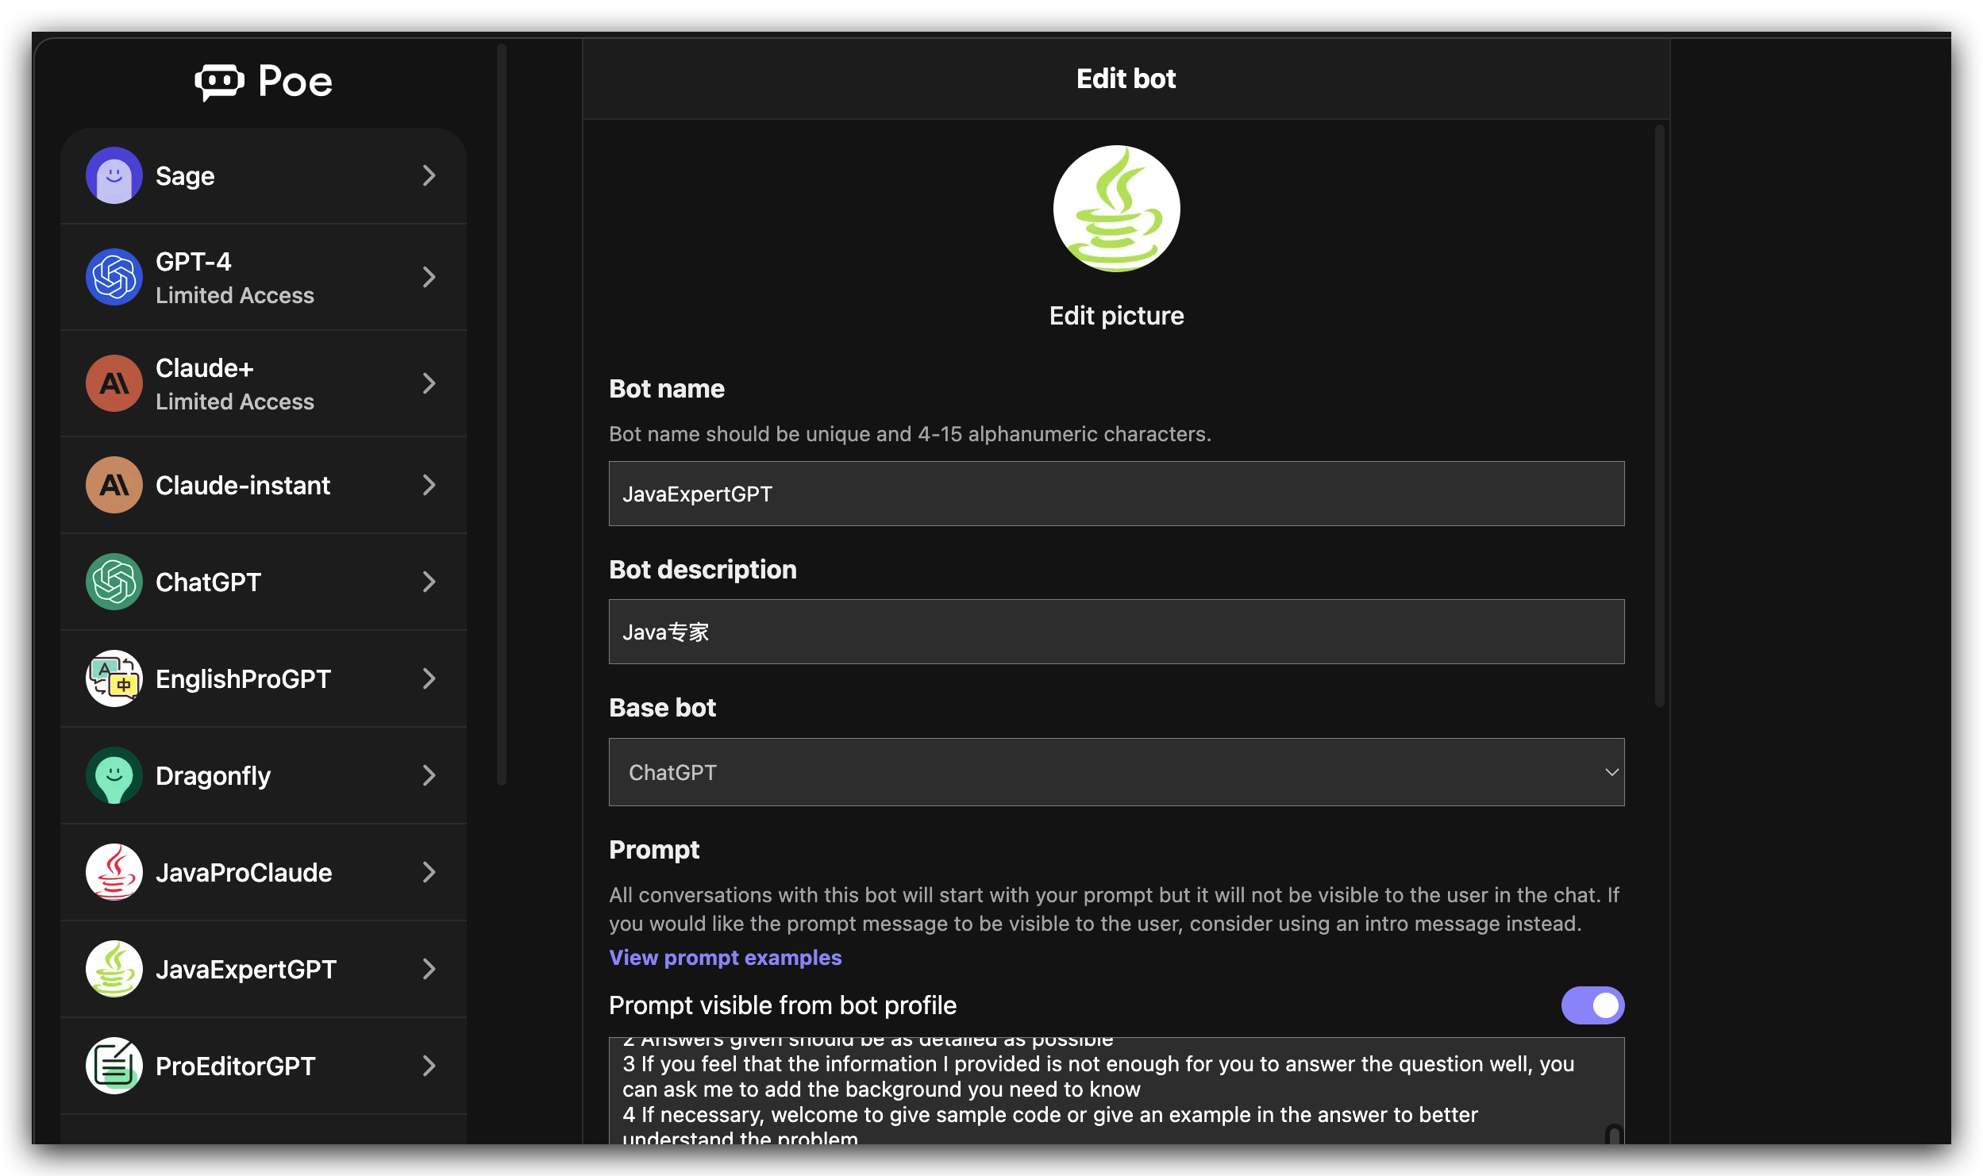The width and height of the screenshot is (1983, 1176).
Task: Expand the JavaExpertGPT chevron arrow
Action: 429,969
